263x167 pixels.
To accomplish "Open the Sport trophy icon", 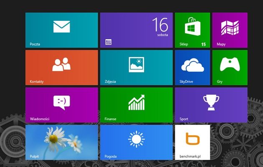I will tap(211, 103).
